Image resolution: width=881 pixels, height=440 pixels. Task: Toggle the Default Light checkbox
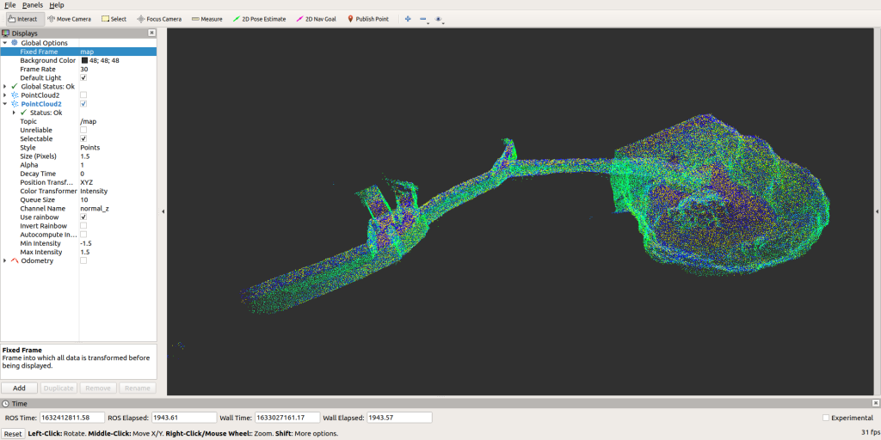point(83,78)
